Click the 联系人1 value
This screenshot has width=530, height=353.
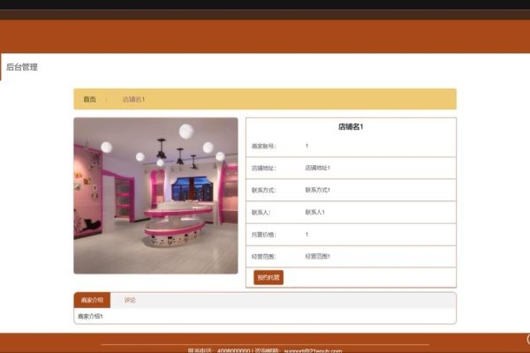tap(315, 212)
